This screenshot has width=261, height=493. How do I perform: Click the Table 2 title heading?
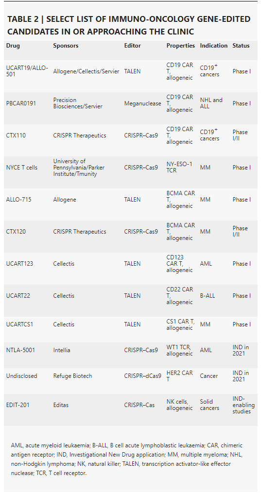[x=129, y=25]
